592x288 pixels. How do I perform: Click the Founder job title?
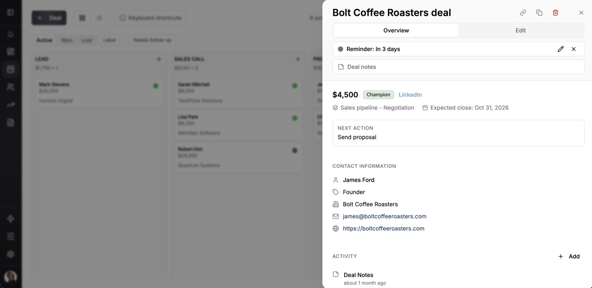pos(354,192)
